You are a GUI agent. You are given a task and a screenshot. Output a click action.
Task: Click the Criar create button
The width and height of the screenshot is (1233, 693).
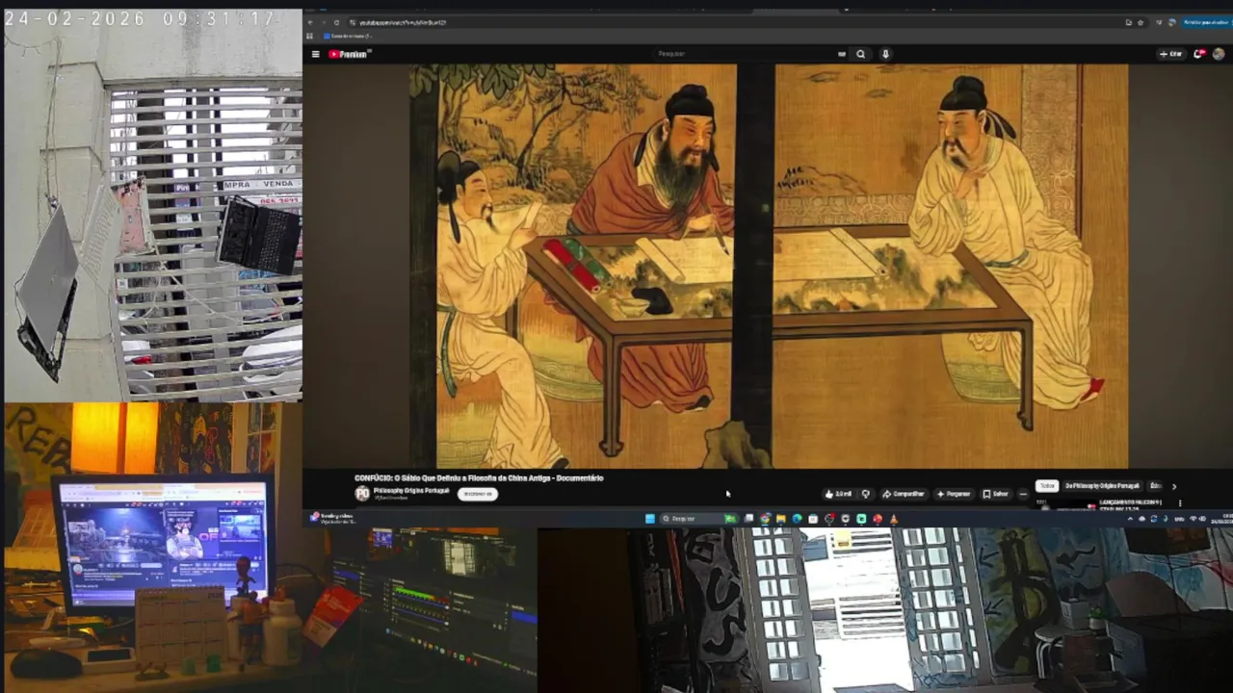(1171, 54)
